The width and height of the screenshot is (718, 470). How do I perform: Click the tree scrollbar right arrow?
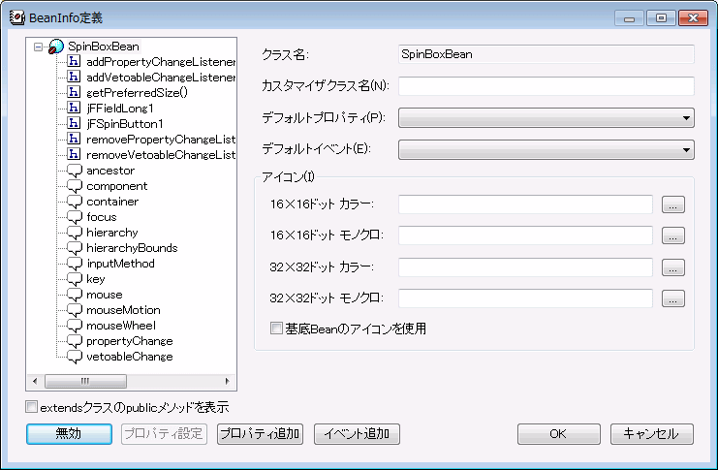pyautogui.click(x=227, y=381)
